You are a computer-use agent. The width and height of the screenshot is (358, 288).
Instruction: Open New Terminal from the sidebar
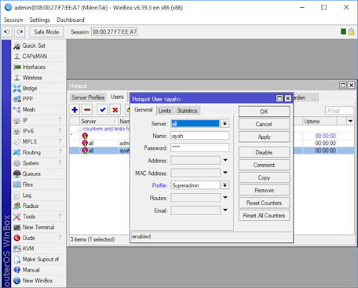coord(39,227)
